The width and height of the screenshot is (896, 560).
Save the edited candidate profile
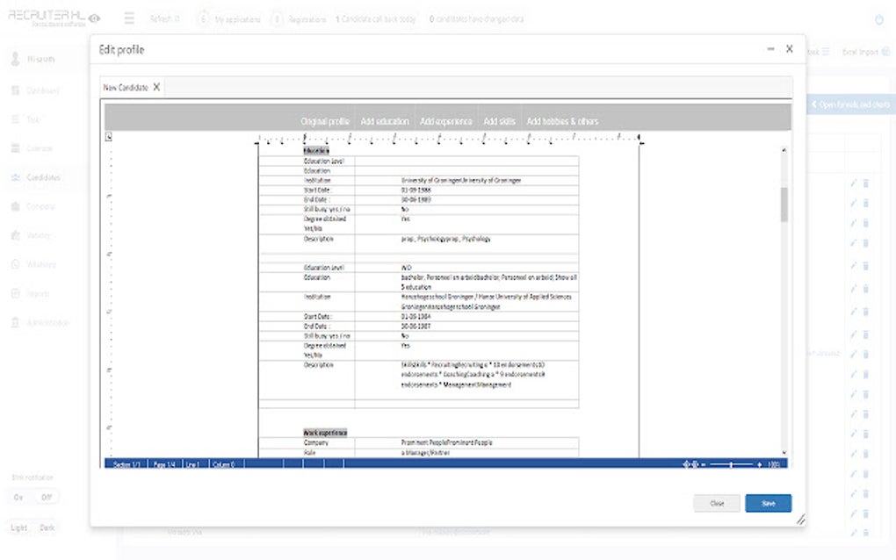768,503
